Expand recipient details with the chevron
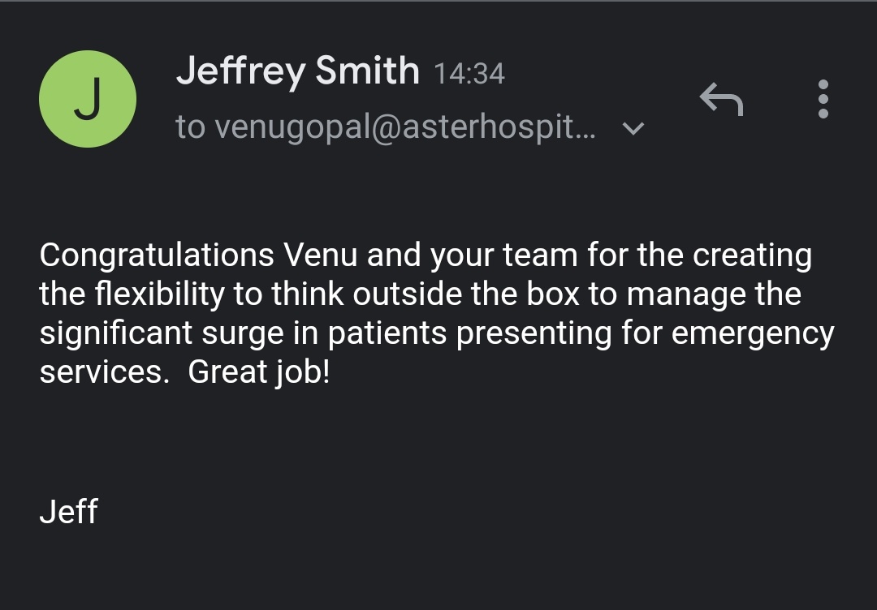877x610 pixels. 633,128
